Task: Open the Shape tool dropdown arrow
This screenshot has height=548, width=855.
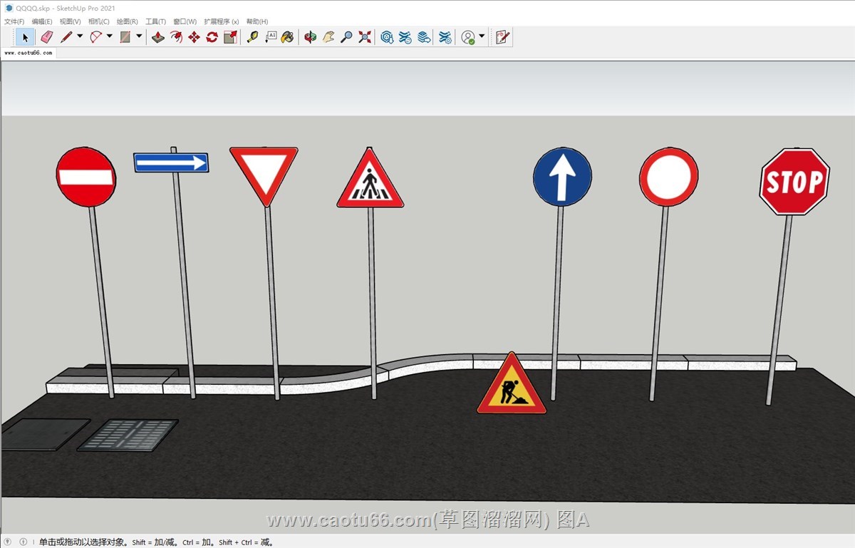Action: [x=139, y=36]
